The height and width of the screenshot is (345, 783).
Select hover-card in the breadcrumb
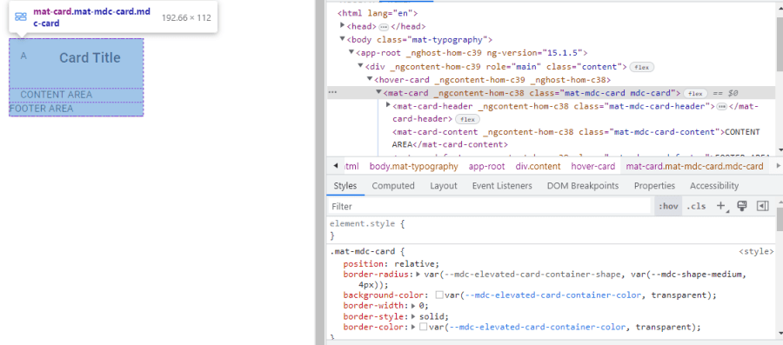tap(592, 167)
